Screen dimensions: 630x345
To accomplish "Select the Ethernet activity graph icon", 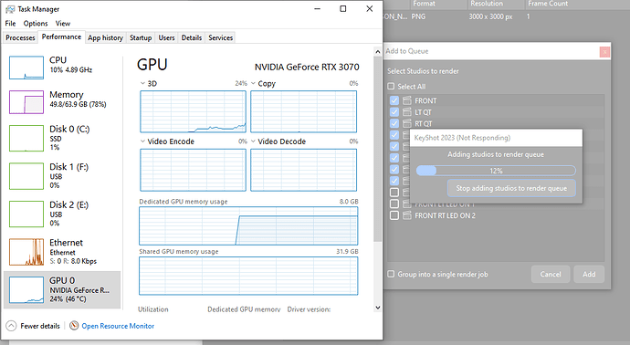I will 26,252.
